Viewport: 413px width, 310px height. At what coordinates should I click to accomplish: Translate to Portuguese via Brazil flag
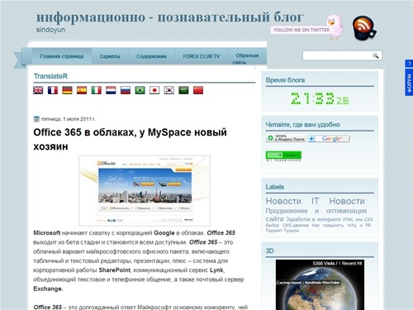(x=140, y=90)
